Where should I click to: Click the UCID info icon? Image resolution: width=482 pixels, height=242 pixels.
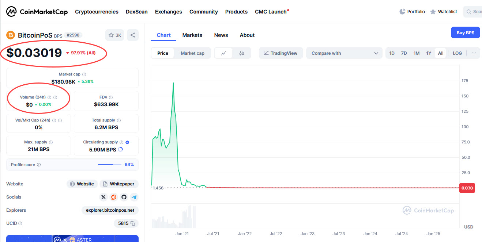pyautogui.click(x=20, y=223)
